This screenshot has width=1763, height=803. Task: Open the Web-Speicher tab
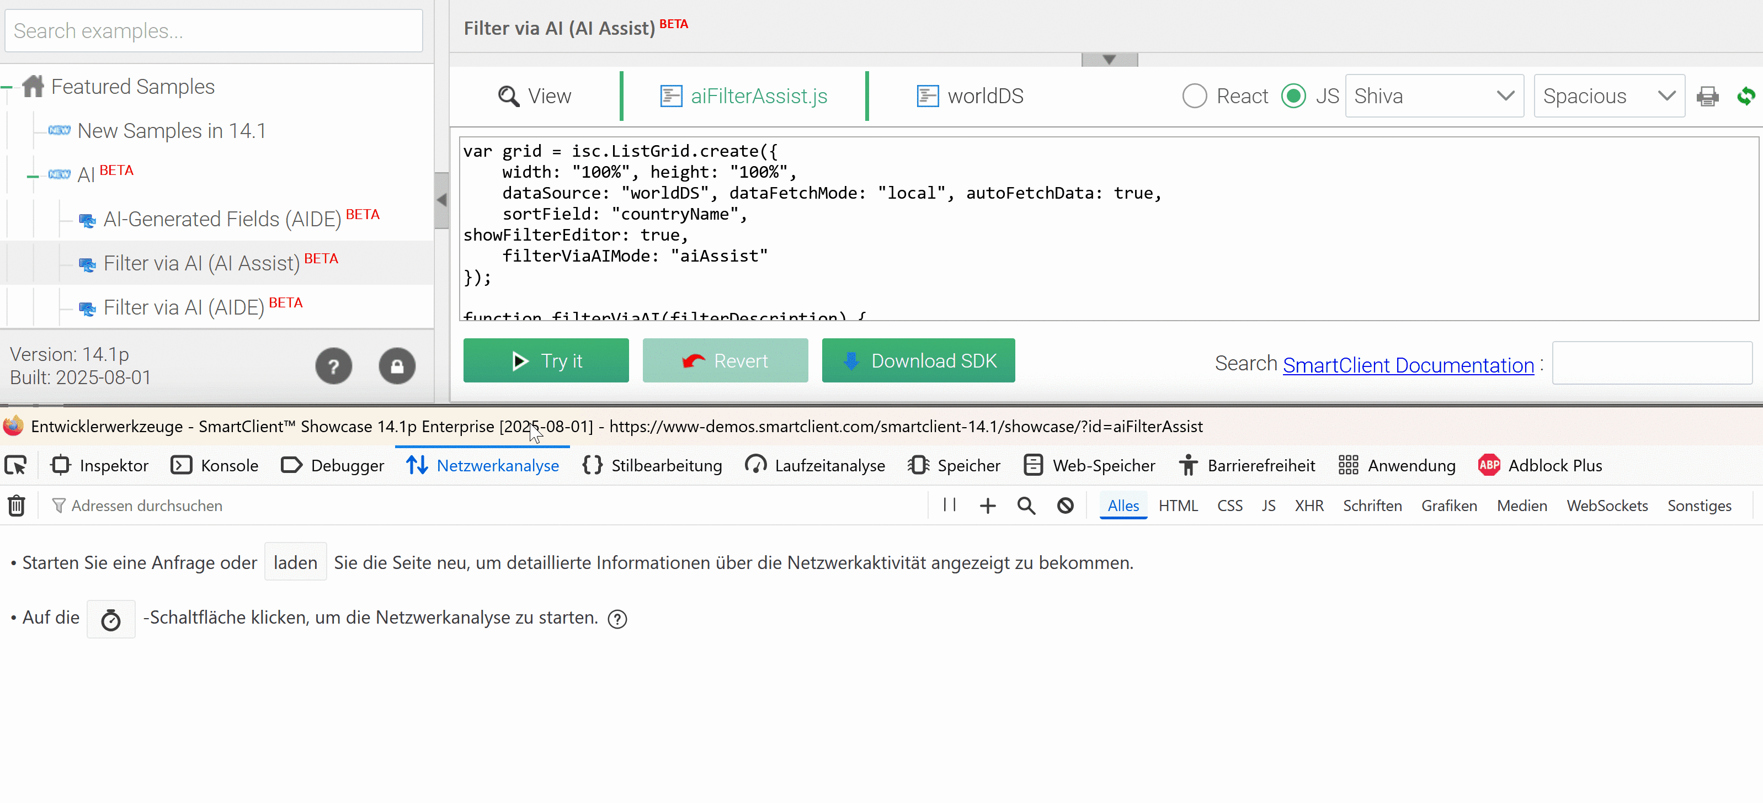click(x=1090, y=465)
